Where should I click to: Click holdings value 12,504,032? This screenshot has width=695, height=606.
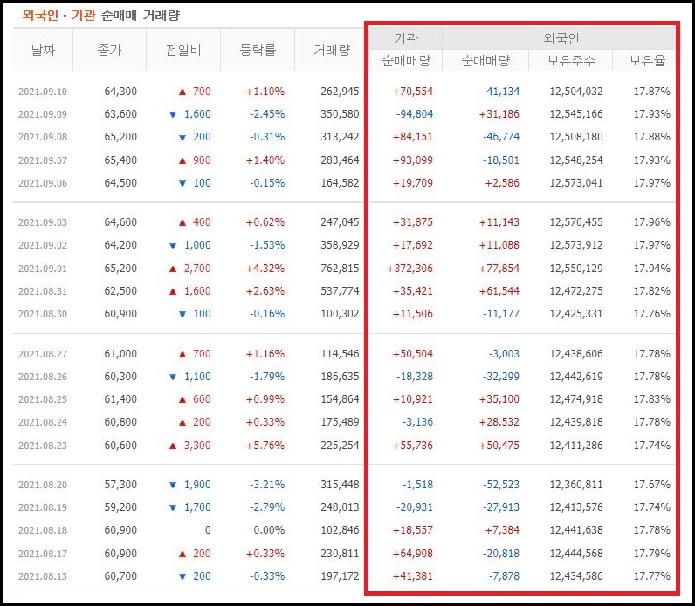click(576, 92)
